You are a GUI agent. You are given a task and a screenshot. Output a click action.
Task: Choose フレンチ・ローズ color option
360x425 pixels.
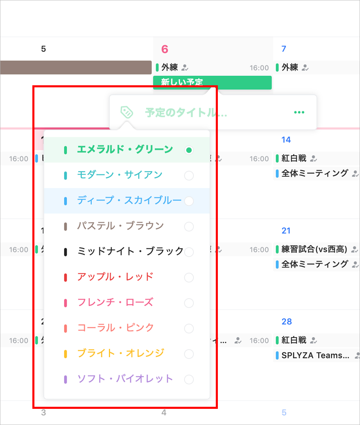point(115,303)
